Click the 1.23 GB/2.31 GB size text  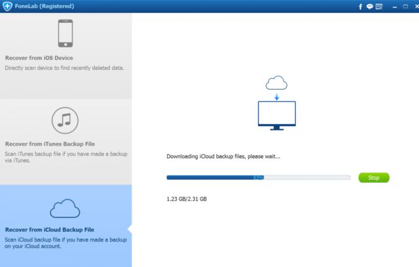tap(187, 199)
